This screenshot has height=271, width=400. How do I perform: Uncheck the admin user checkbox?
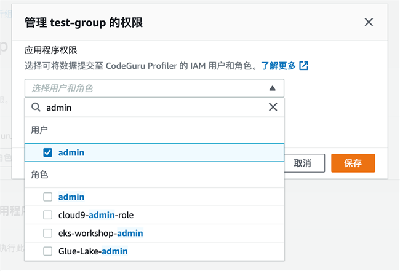[x=48, y=152]
